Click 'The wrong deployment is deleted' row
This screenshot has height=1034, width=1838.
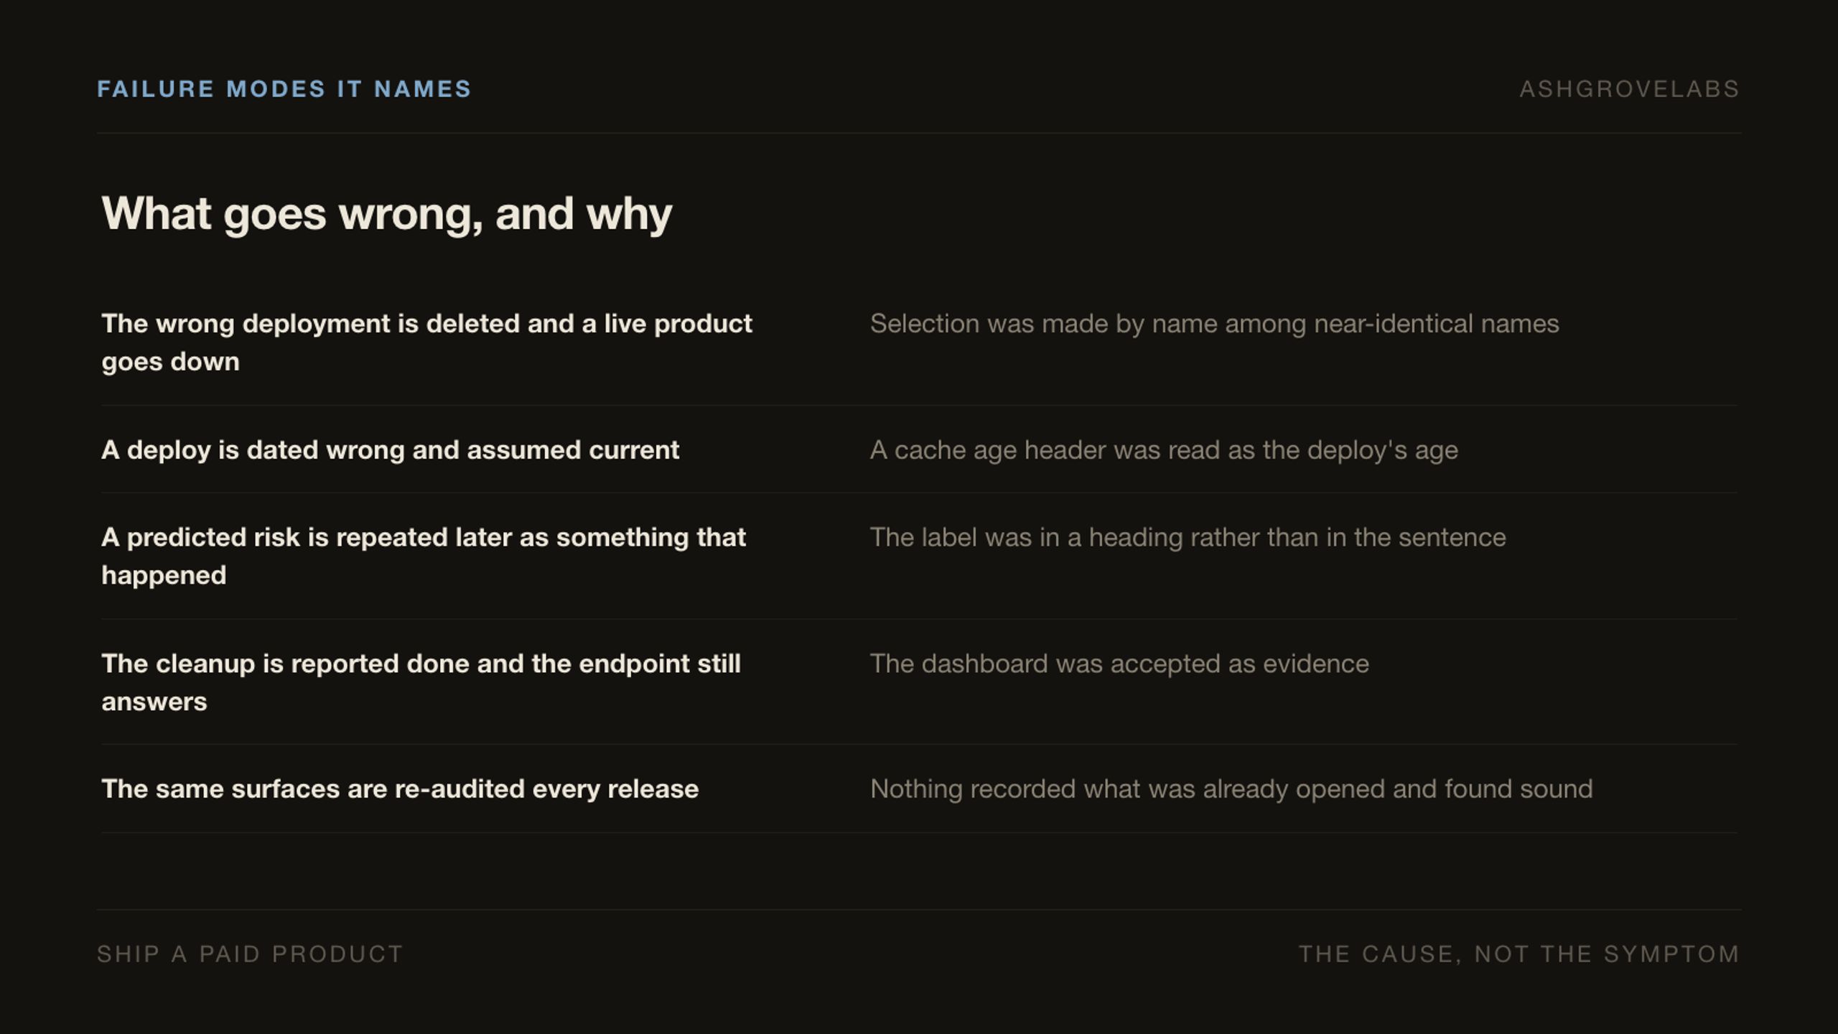[x=919, y=343]
